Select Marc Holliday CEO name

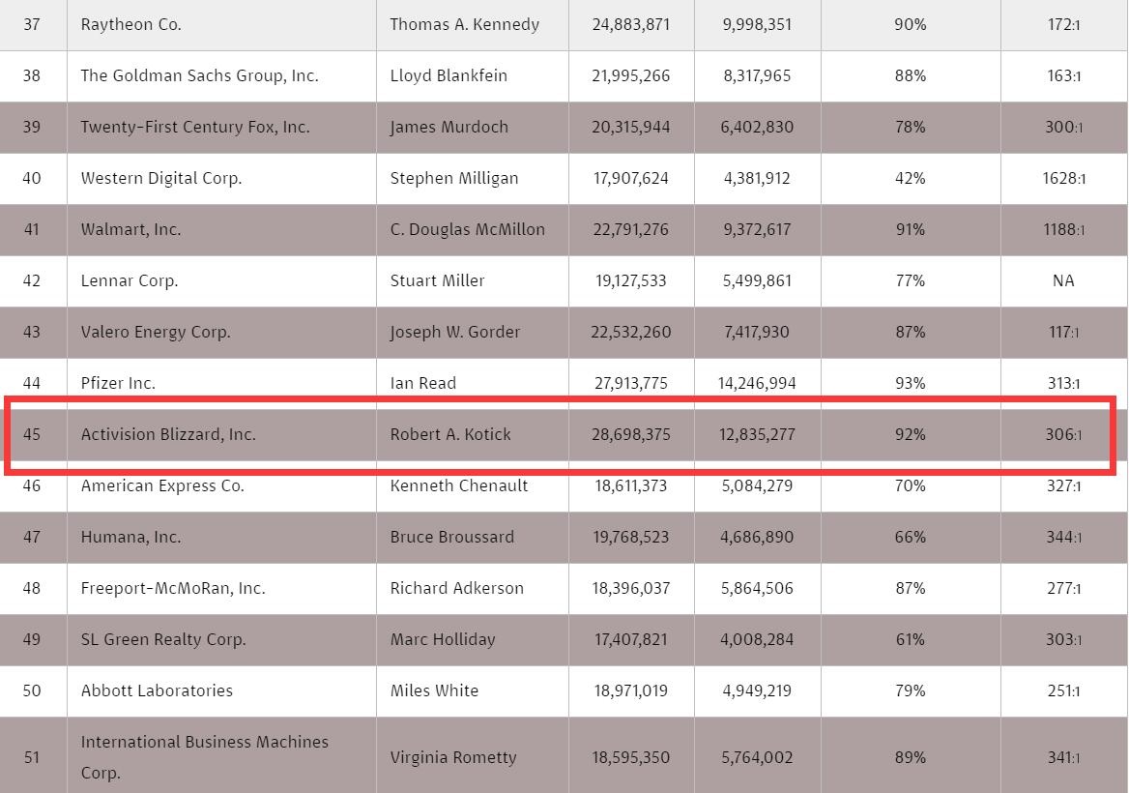coord(443,639)
